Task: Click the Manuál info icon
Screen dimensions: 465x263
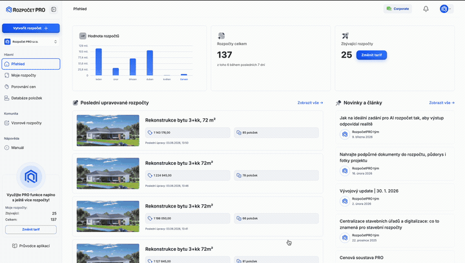Action: [7, 147]
